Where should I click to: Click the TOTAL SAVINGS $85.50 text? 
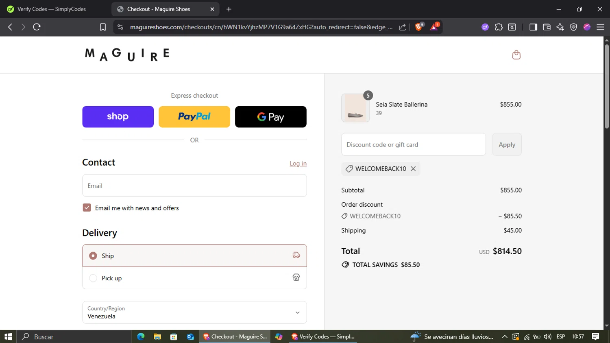click(386, 264)
